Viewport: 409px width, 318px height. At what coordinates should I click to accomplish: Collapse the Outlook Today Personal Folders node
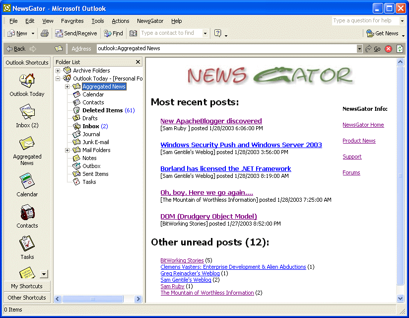(x=58, y=79)
